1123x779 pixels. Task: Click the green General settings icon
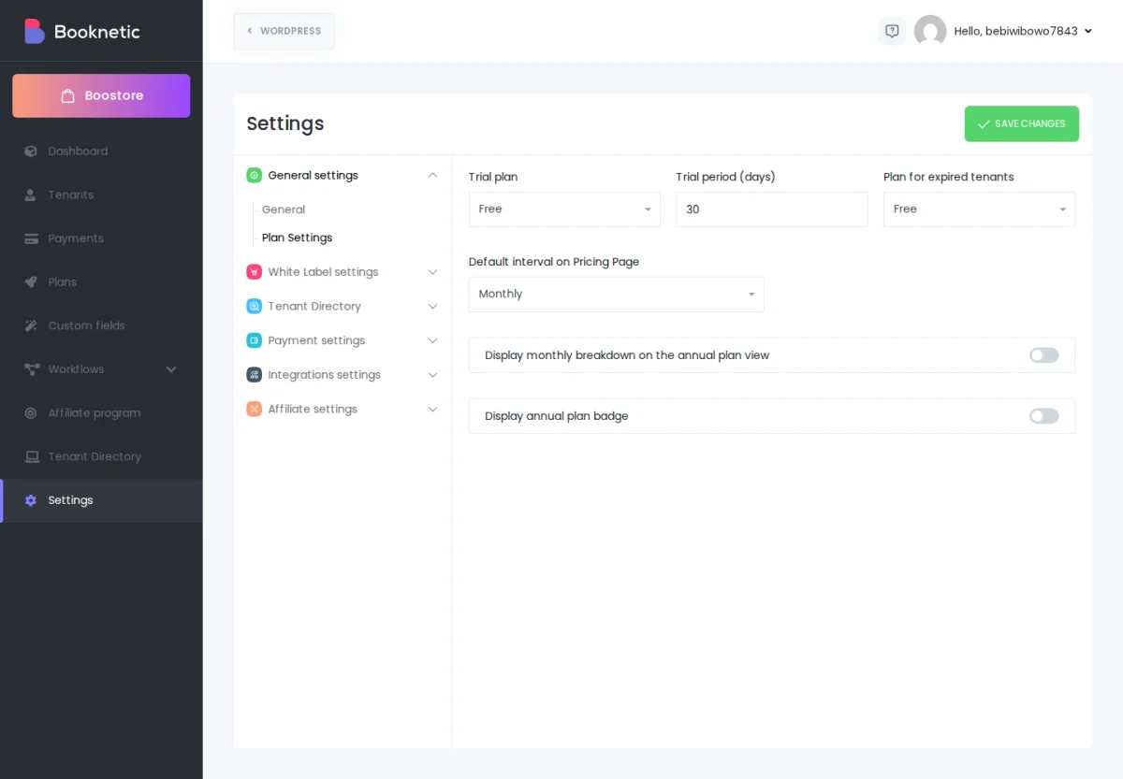coord(254,175)
